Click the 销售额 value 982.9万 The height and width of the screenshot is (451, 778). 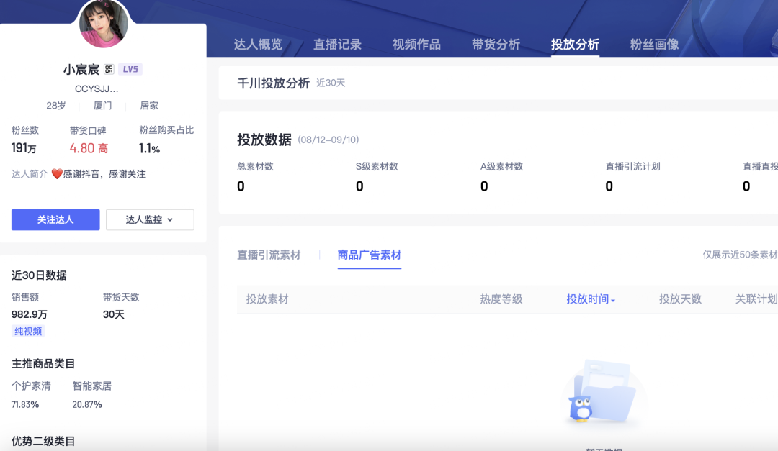pyautogui.click(x=30, y=314)
